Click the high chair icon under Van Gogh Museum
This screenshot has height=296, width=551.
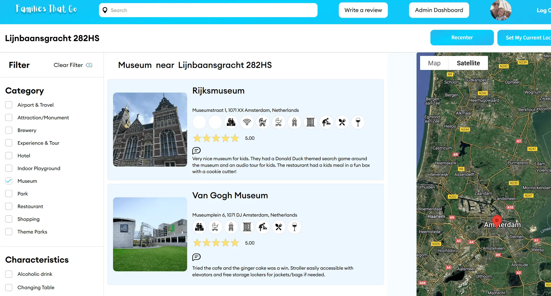[231, 227]
